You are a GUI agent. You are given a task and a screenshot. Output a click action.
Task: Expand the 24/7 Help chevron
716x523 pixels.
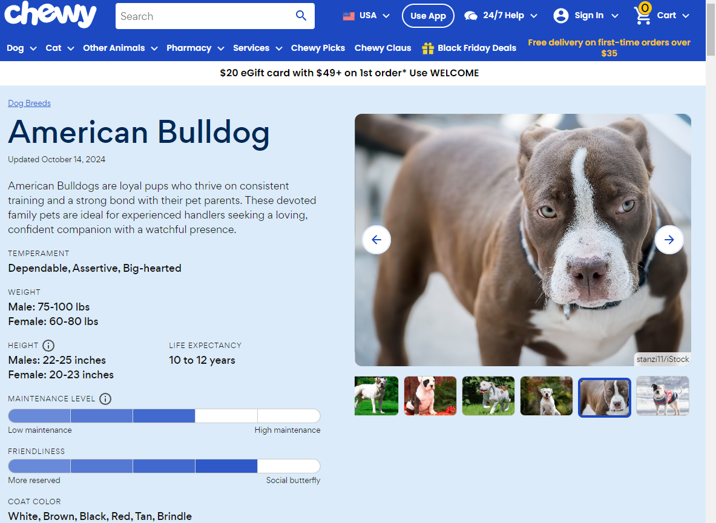point(534,16)
